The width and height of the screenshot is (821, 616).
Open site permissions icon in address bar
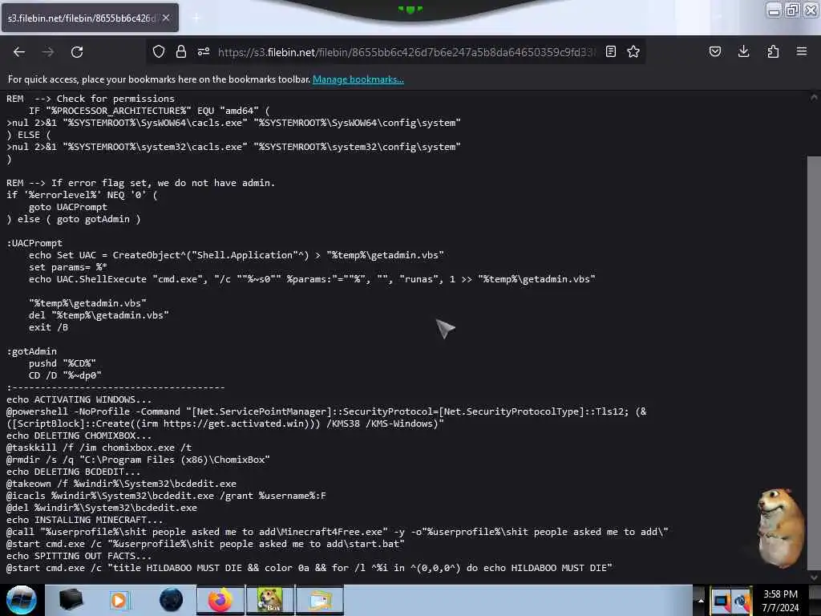204,51
